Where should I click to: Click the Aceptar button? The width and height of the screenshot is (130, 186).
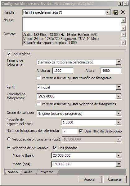pyautogui.click(x=90, y=180)
